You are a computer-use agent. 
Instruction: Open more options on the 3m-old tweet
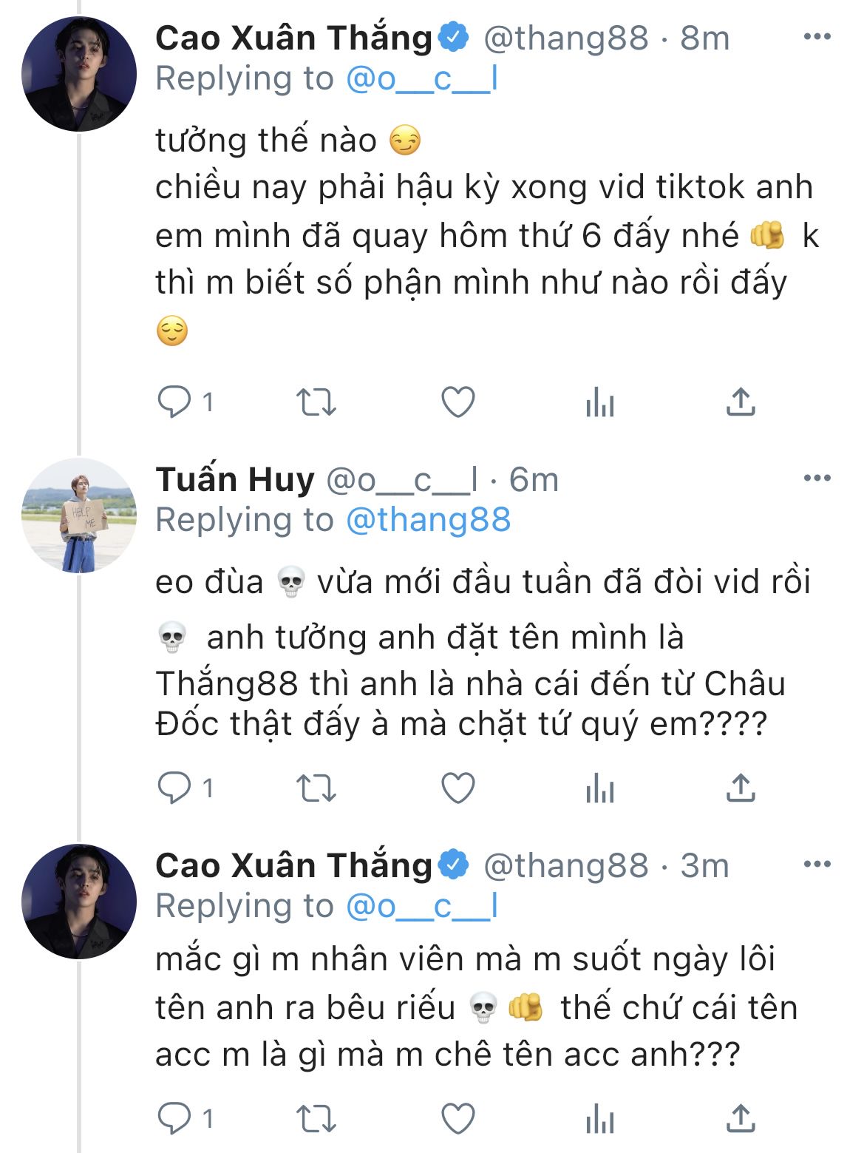817,864
